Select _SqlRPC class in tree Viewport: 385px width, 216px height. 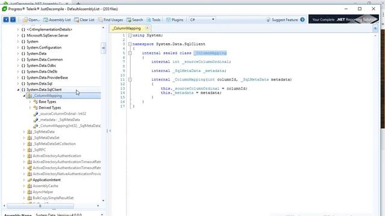pos(39,150)
